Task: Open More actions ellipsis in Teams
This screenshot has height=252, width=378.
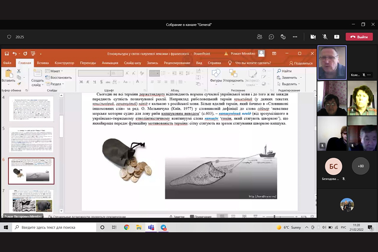Action: coord(295,37)
